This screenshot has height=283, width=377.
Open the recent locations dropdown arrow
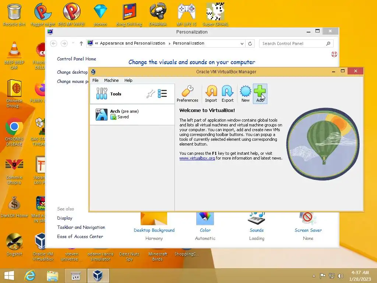(73, 43)
